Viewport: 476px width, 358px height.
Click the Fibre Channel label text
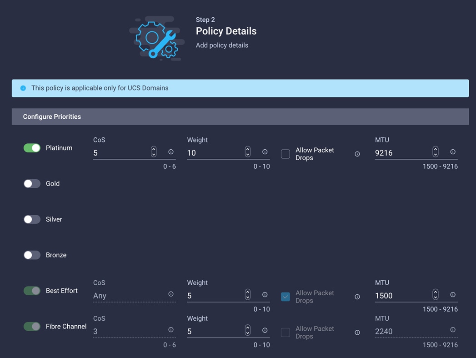pyautogui.click(x=66, y=327)
